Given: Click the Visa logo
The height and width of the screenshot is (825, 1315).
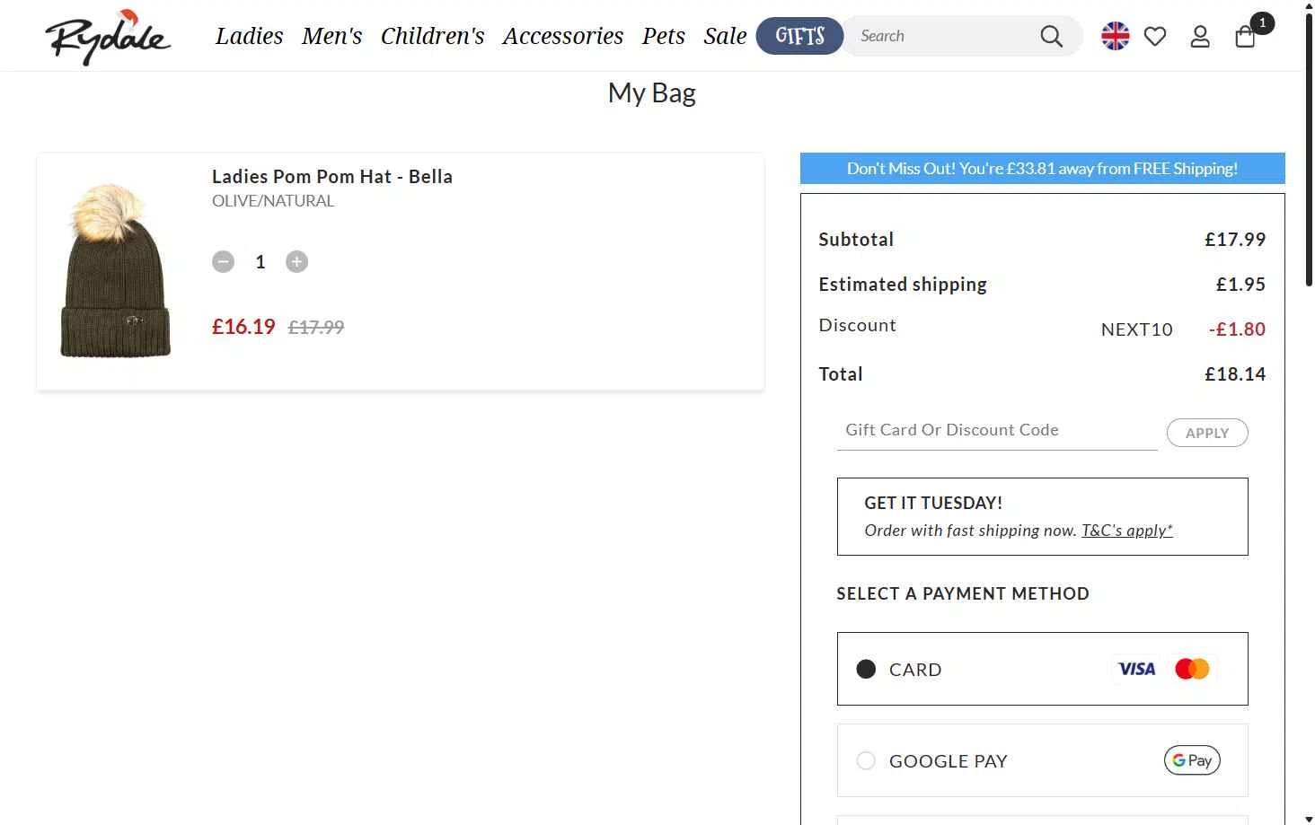Looking at the screenshot, I should tap(1136, 669).
